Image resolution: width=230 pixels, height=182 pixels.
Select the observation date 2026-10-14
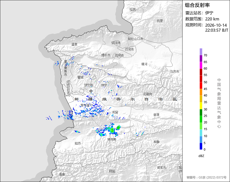(x=216, y=25)
